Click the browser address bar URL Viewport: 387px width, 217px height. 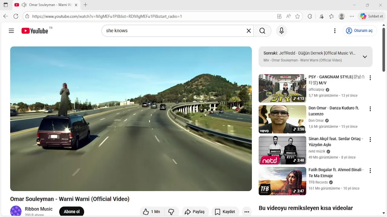point(107,16)
